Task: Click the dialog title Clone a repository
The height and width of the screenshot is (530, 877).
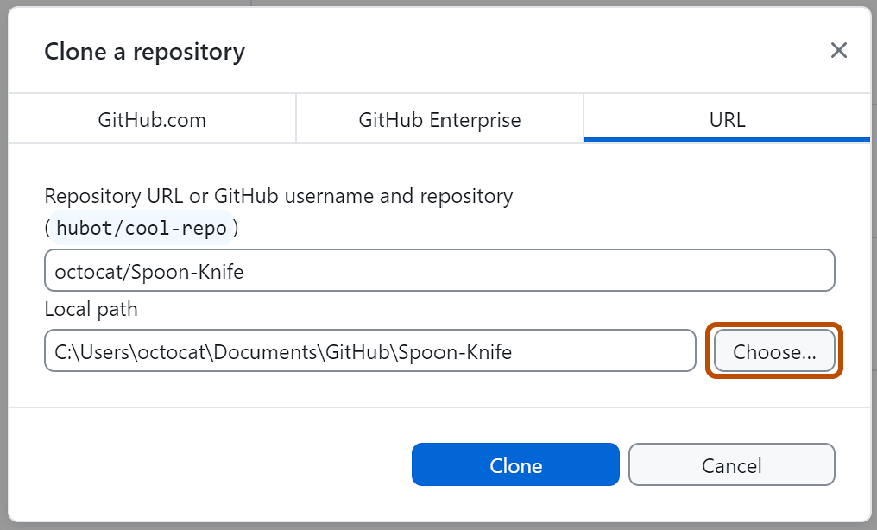Action: tap(143, 51)
